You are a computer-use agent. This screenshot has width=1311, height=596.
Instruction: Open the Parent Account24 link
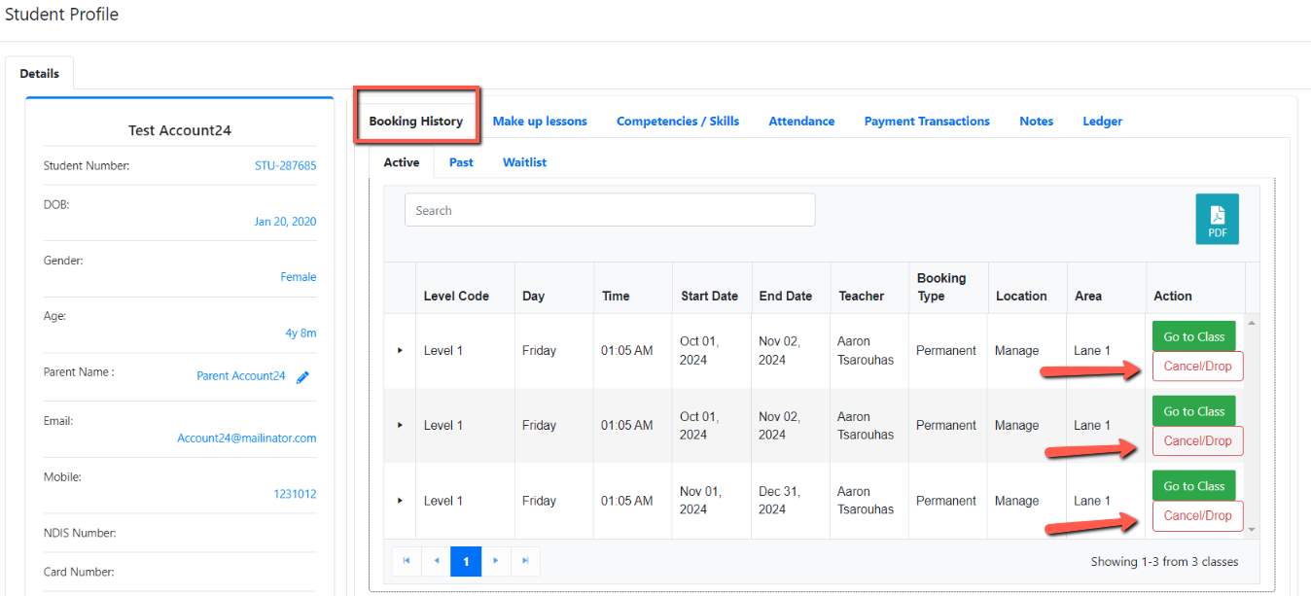click(x=241, y=376)
